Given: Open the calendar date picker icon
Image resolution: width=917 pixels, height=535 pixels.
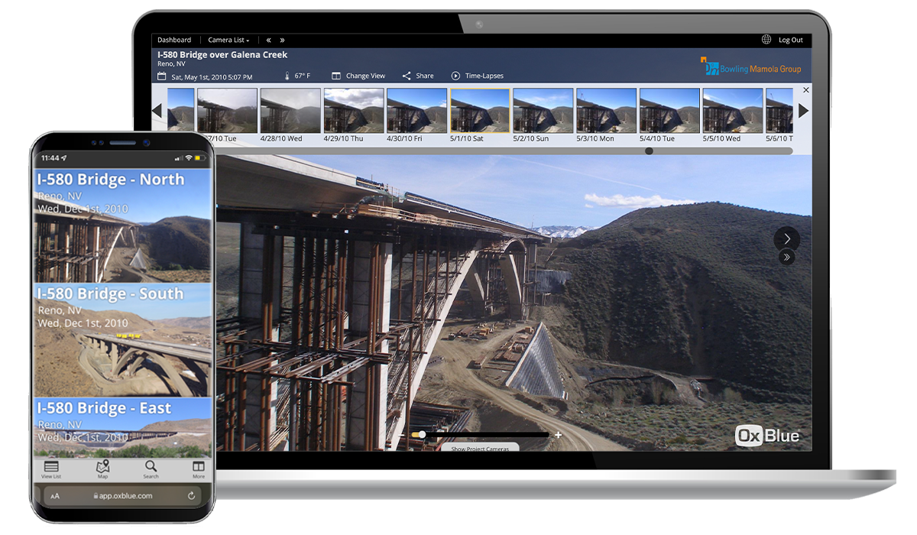Looking at the screenshot, I should 161,76.
